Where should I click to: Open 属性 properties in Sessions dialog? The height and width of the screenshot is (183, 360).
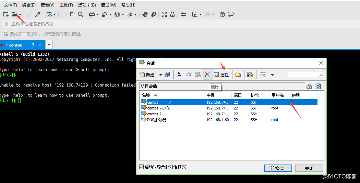(221, 75)
